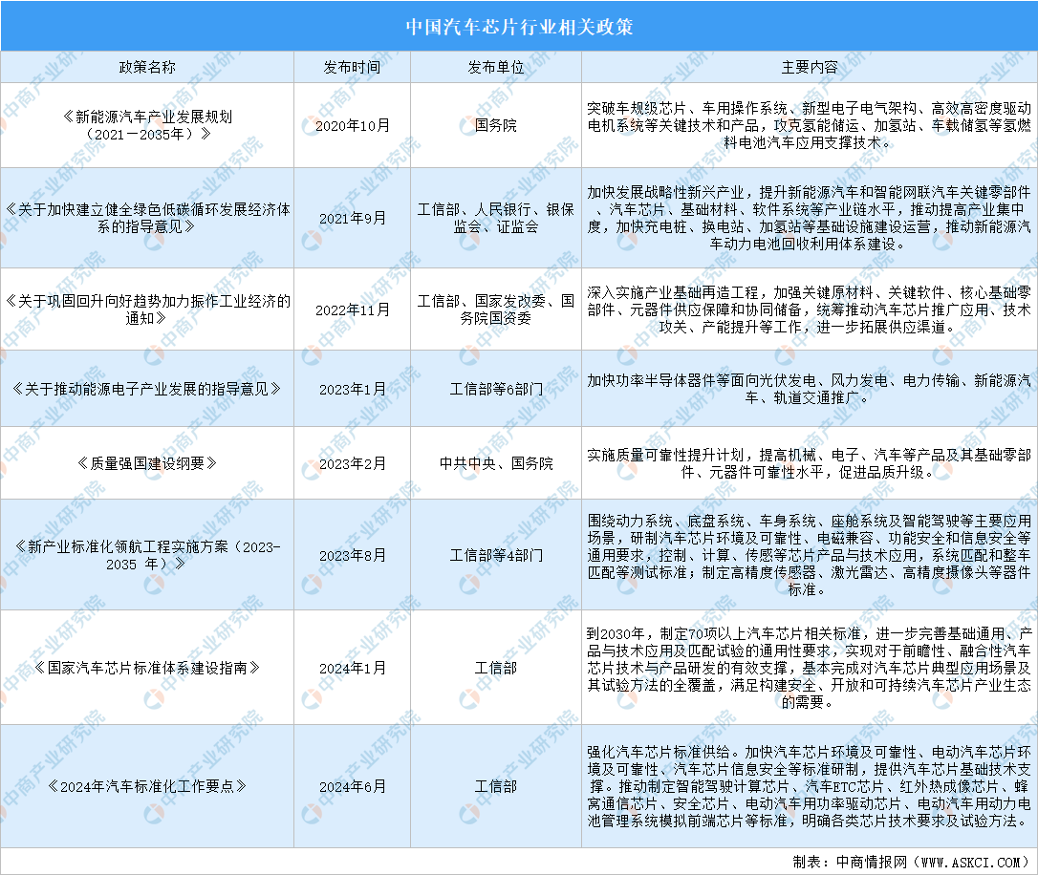The width and height of the screenshot is (1038, 875).
Task: Select the 政策名称 column header
Action: pos(147,67)
